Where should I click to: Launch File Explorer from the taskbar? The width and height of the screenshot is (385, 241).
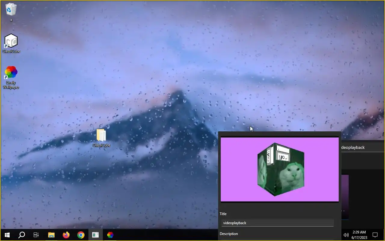coord(51,235)
